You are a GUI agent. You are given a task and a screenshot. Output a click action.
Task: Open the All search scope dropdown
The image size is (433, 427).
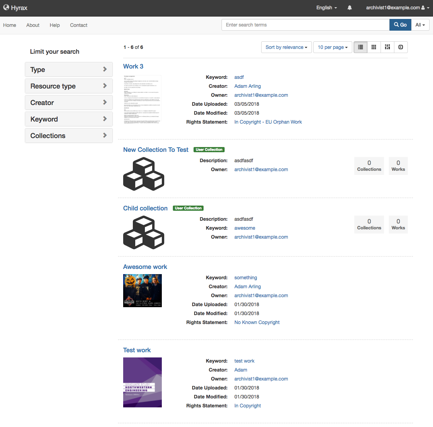point(420,25)
